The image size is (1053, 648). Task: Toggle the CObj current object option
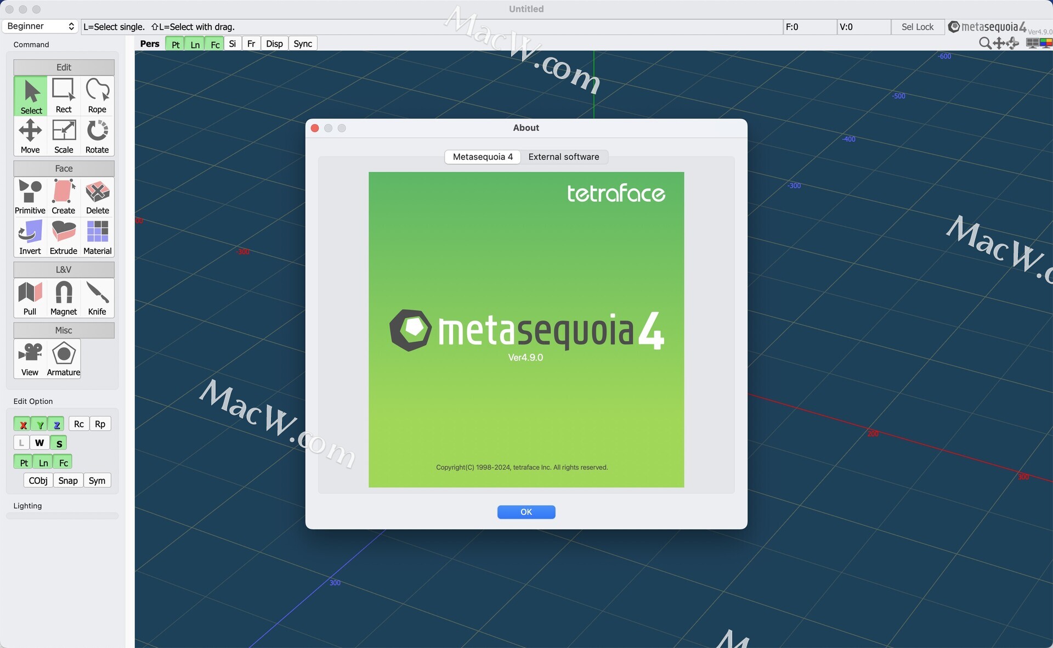38,481
